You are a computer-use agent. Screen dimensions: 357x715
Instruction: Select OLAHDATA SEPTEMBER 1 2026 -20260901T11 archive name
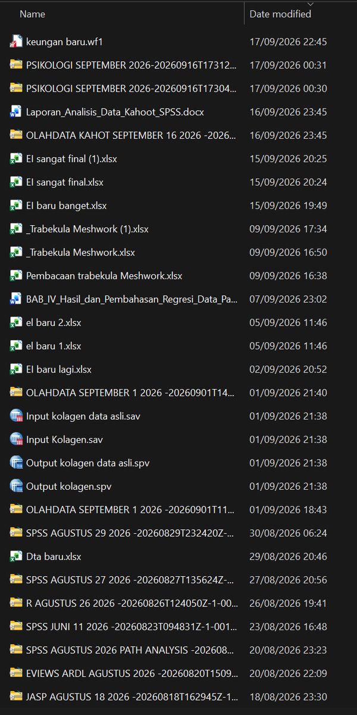[x=131, y=509]
